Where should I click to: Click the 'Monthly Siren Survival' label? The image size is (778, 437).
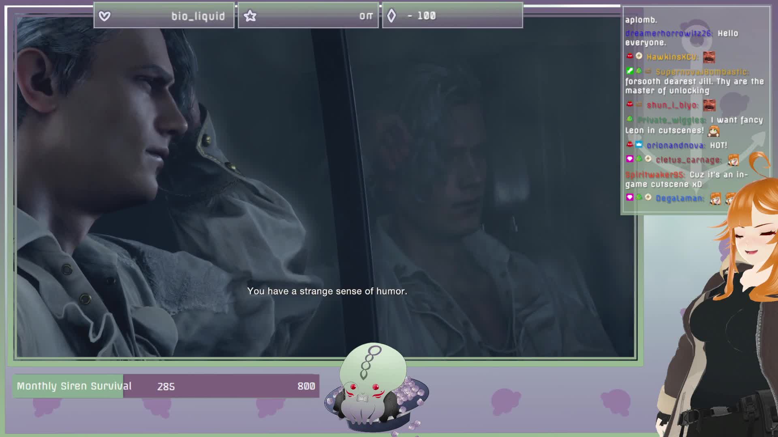pyautogui.click(x=74, y=386)
